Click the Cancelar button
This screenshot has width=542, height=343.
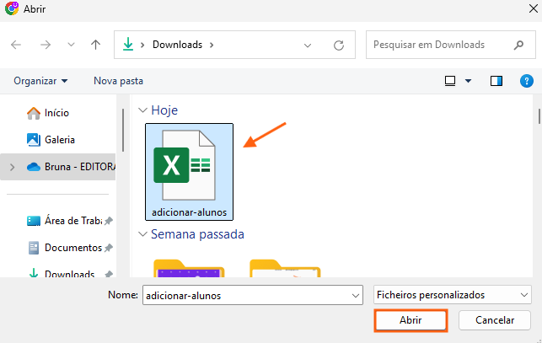coord(494,320)
